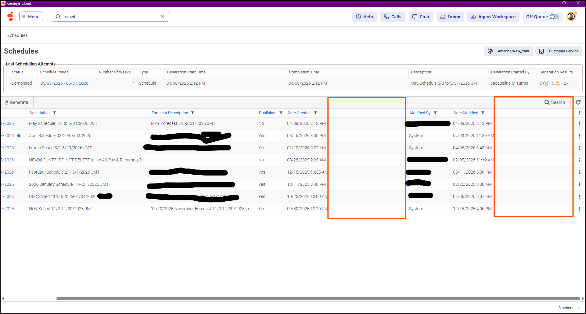Click the Schedules breadcrumb
The image size is (586, 314).
pos(17,35)
